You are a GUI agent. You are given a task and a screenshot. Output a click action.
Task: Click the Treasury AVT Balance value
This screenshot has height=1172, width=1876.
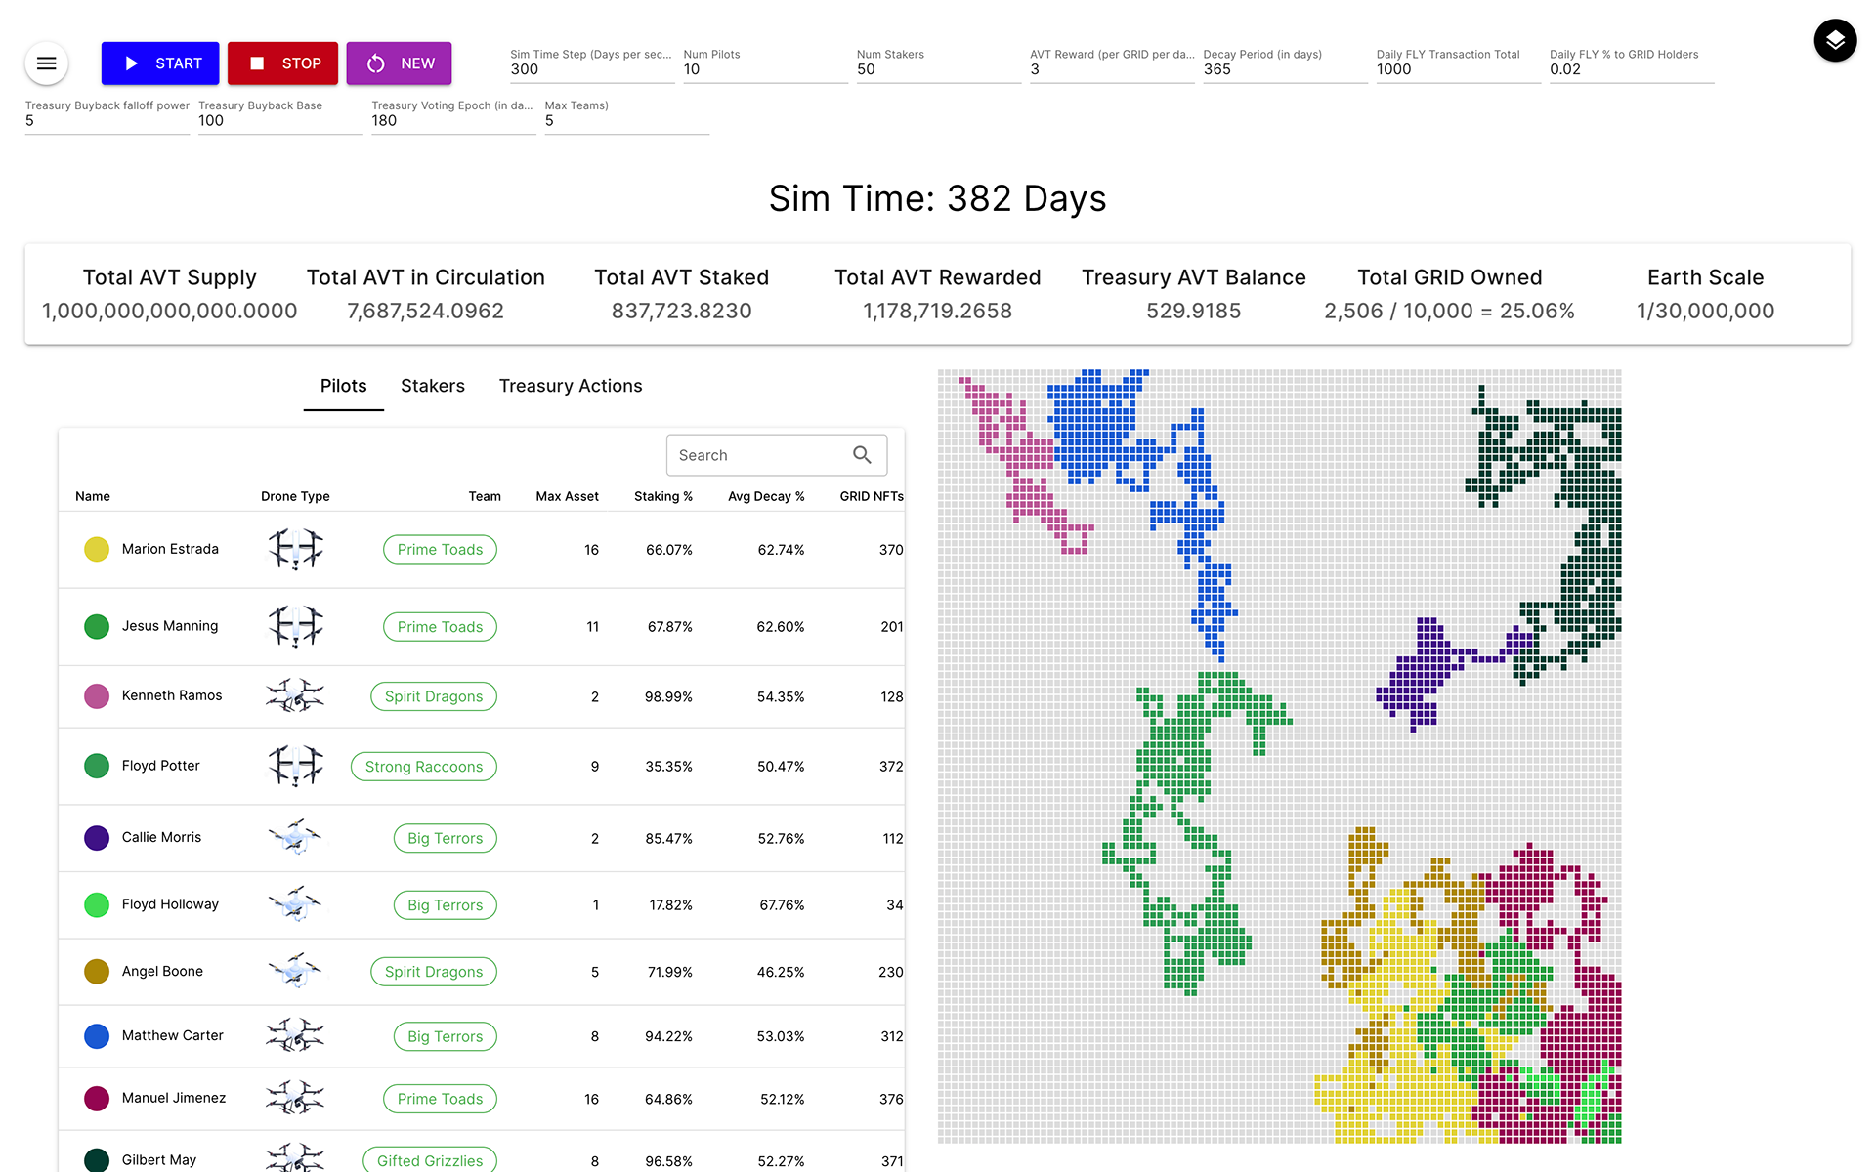pyautogui.click(x=1194, y=311)
